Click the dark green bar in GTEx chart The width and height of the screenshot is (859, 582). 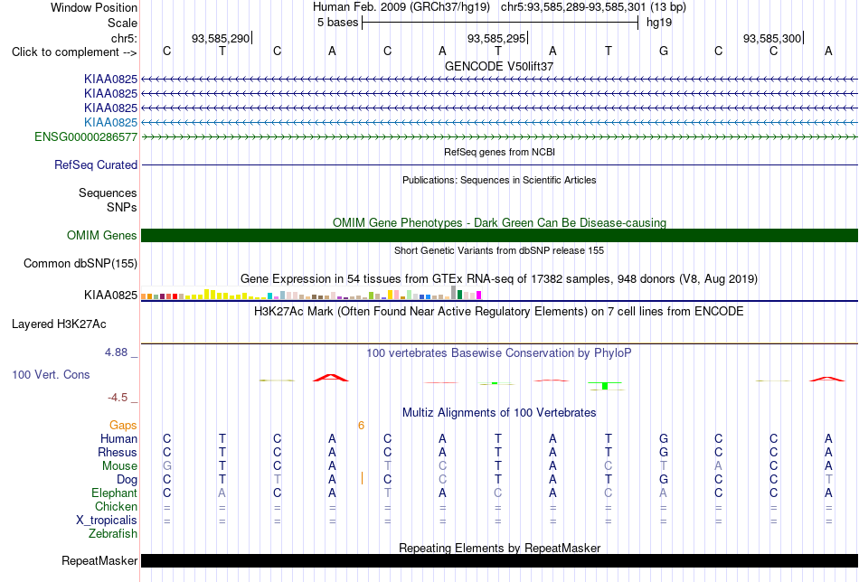pos(459,295)
